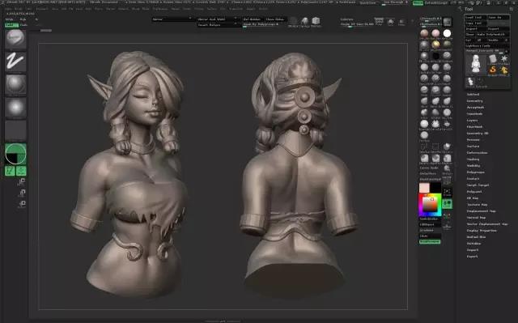The image size is (518, 323).
Task: Pick the gray cylinder tool thumbnail
Action: (493, 59)
